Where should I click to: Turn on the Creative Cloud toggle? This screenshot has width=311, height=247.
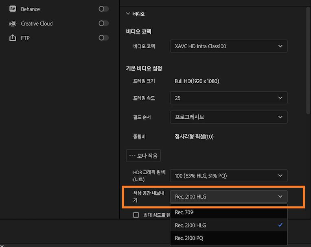pos(103,23)
